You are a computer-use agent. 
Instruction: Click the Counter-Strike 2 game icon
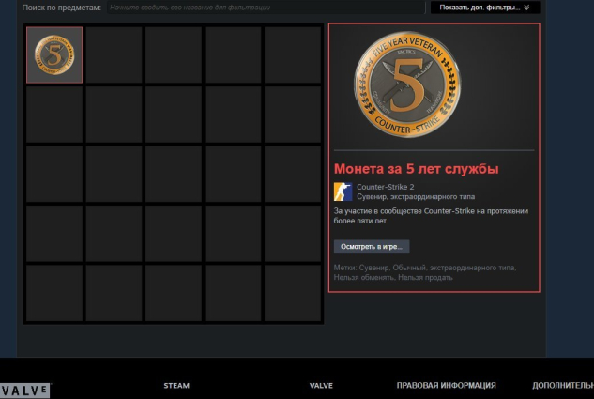[343, 192]
